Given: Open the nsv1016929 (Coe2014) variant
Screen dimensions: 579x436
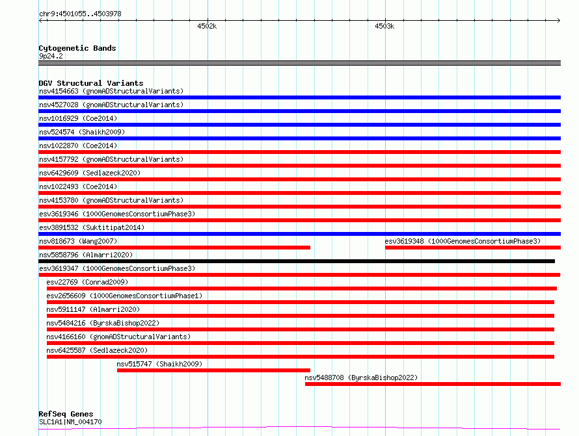Looking at the screenshot, I should tap(78, 118).
